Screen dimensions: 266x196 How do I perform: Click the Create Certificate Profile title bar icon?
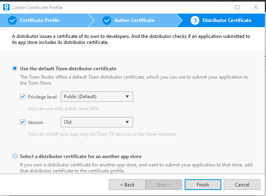(6, 7)
